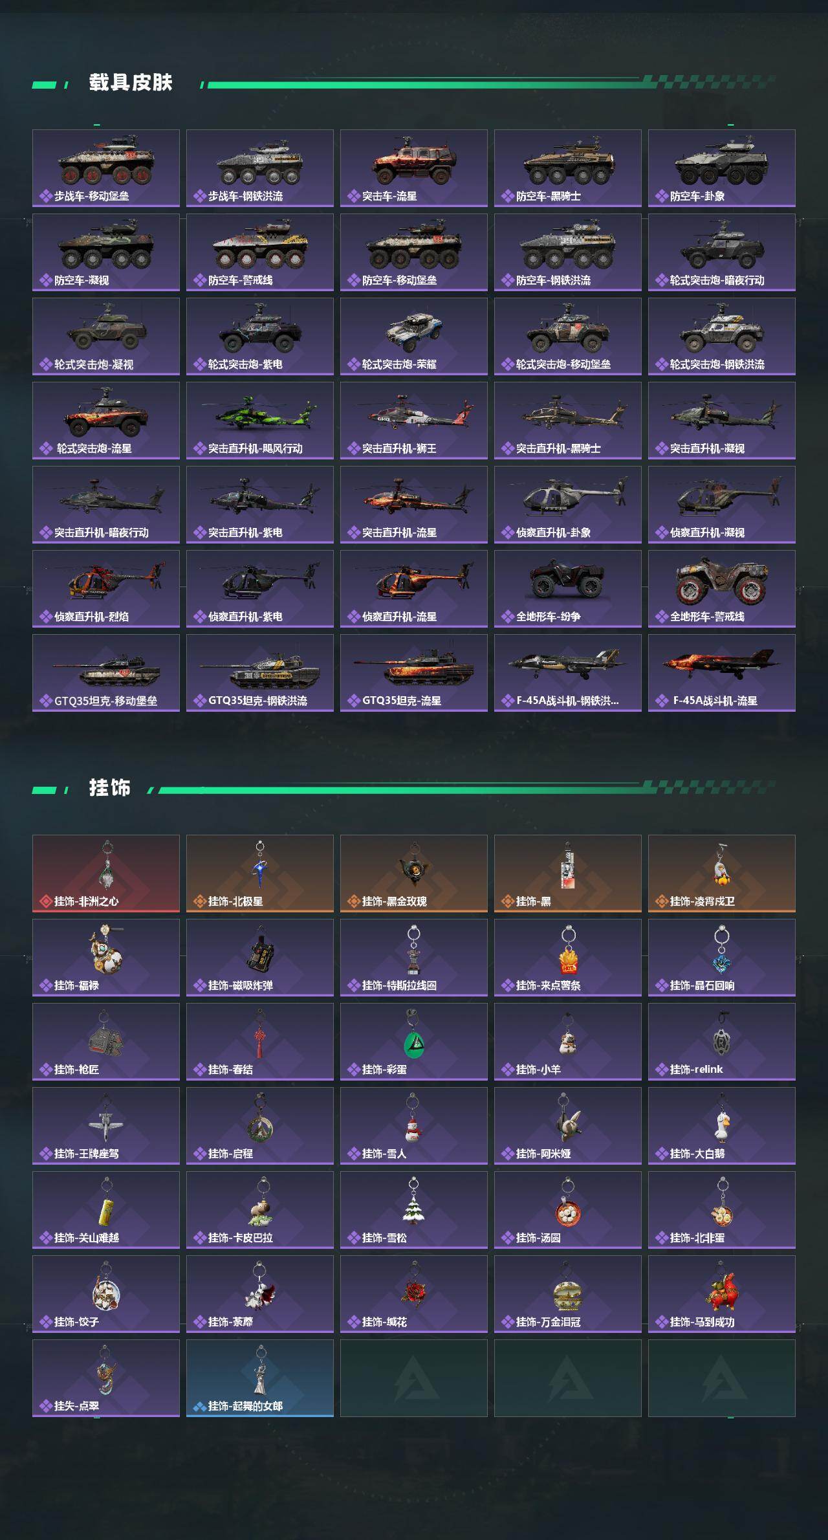Select the 挂饰-雪人 snowman charm

tap(414, 1126)
